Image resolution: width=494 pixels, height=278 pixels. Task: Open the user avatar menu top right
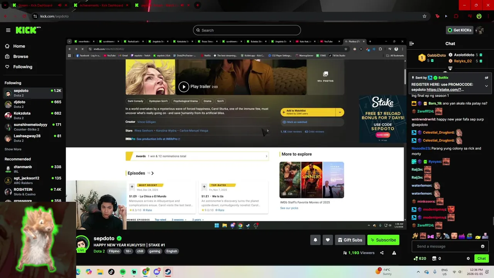pyautogui.click(x=480, y=30)
